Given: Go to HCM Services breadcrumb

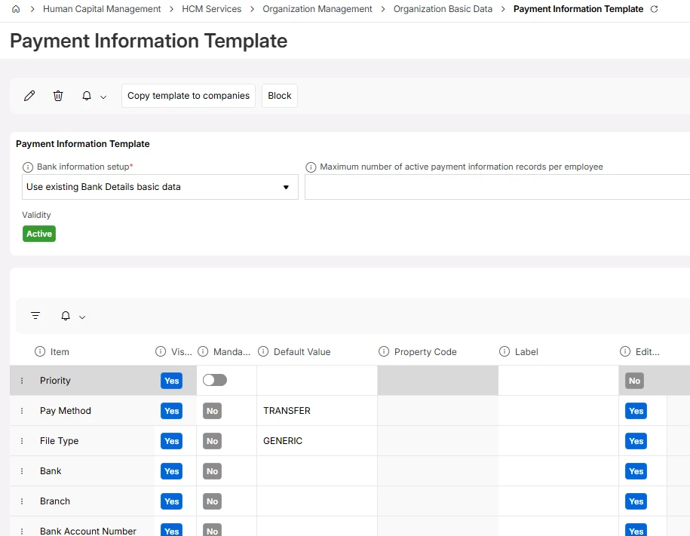Looking at the screenshot, I should (x=211, y=9).
